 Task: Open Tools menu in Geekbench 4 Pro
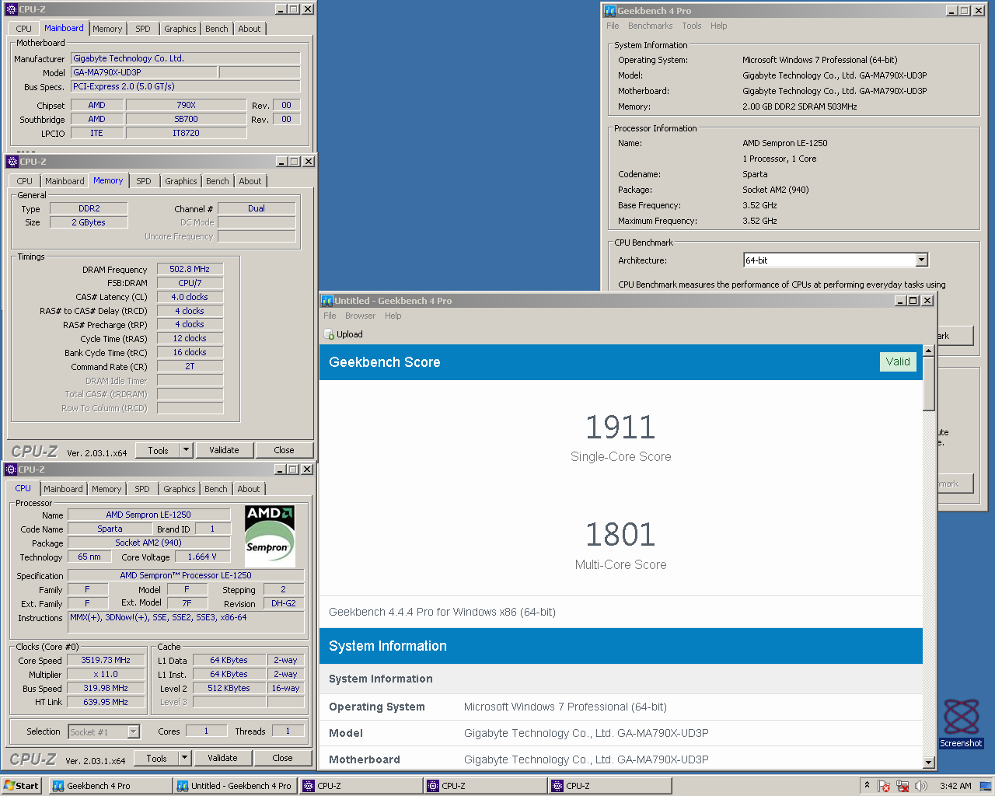pos(692,26)
